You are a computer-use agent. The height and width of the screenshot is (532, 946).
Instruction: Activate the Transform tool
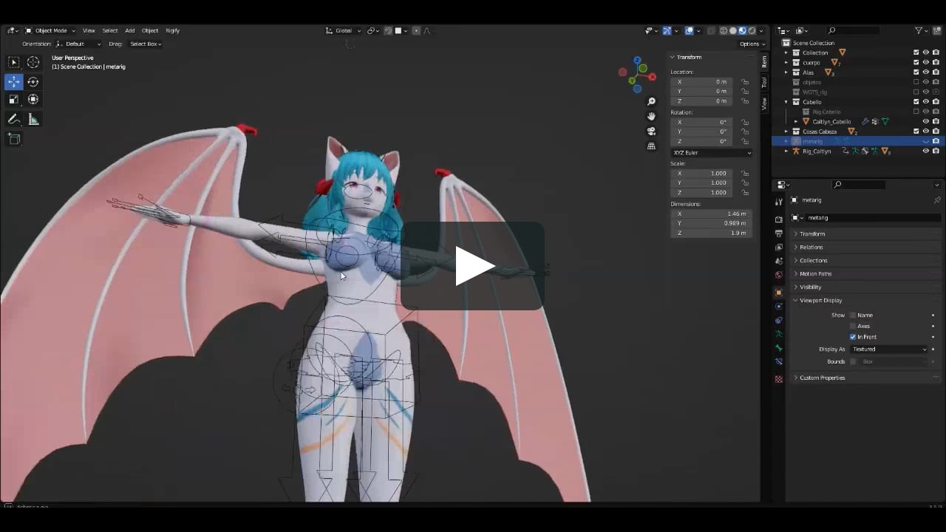click(33, 99)
